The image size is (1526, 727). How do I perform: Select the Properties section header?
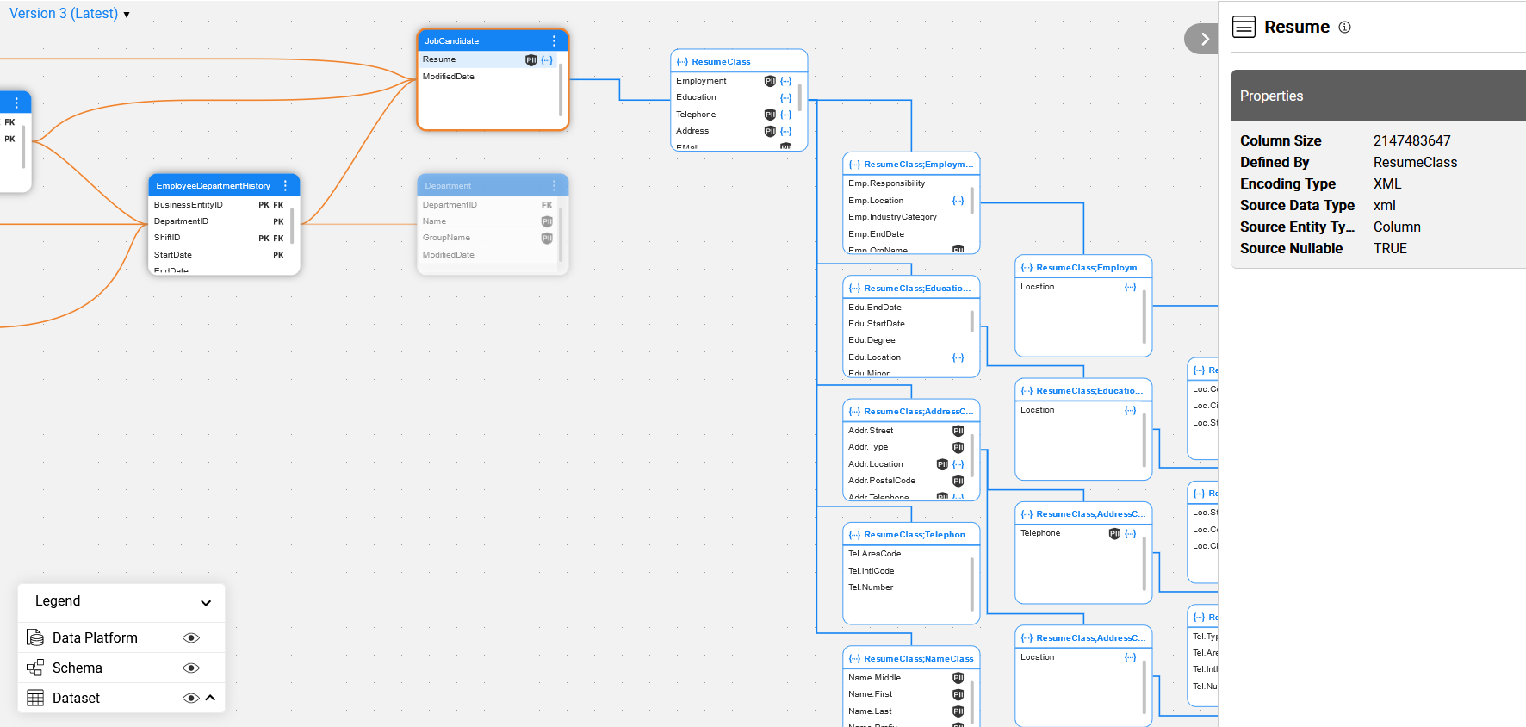pos(1378,96)
